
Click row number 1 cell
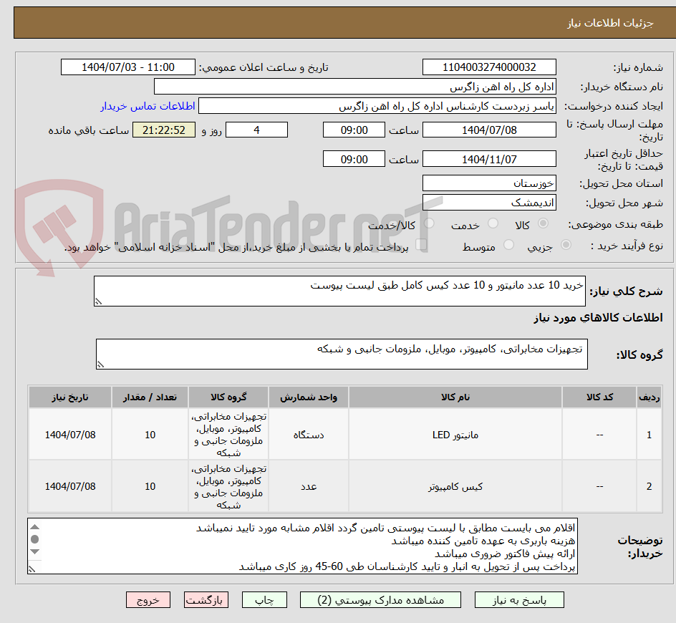pos(649,435)
